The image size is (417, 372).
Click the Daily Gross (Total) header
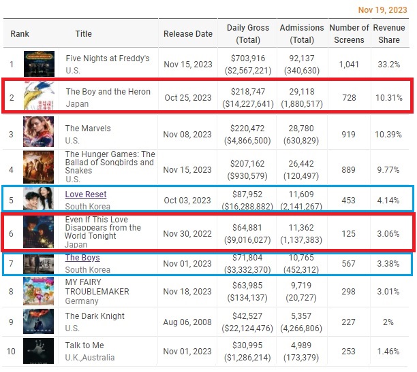coord(247,33)
